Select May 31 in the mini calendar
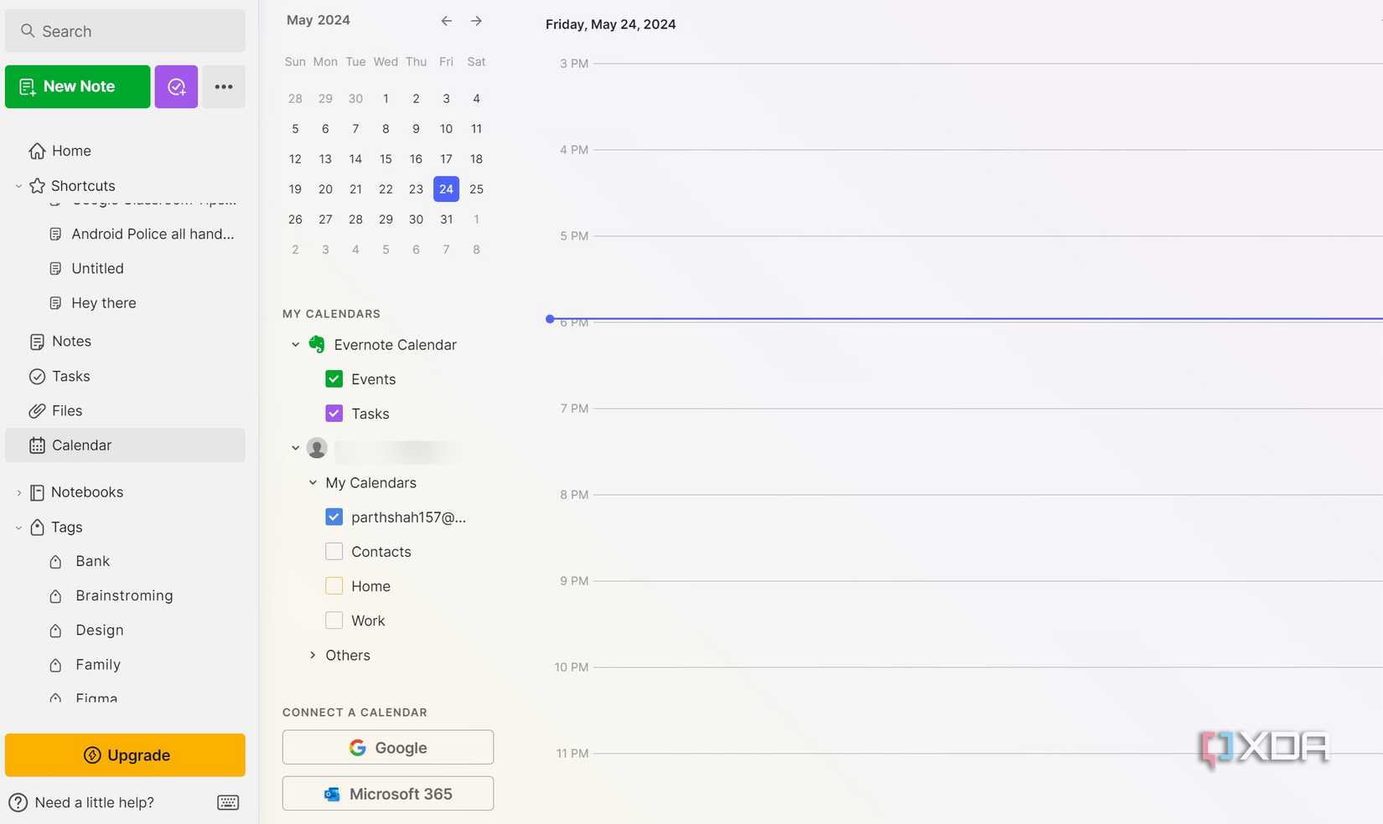Screen dimensions: 1383x824 (x=446, y=219)
